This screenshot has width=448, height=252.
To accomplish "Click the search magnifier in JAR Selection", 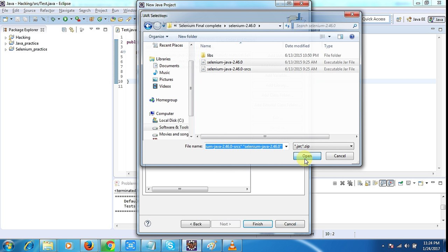I will tap(355, 26).
